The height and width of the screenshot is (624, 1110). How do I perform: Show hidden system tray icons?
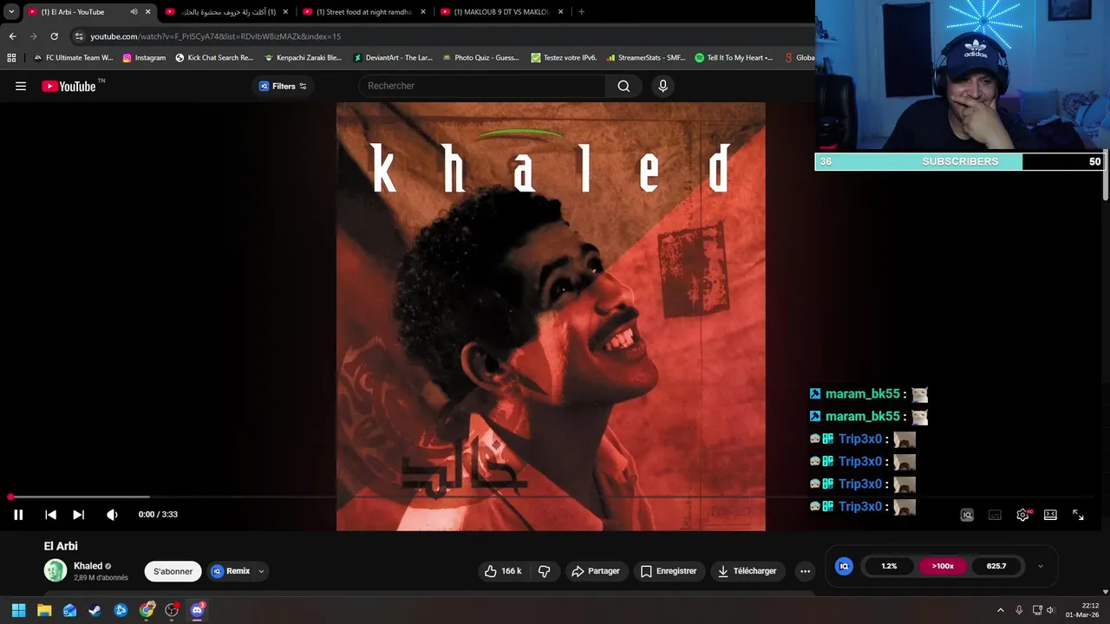1000,610
